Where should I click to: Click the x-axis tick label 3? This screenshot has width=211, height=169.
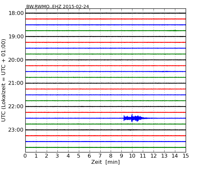pos(57,156)
